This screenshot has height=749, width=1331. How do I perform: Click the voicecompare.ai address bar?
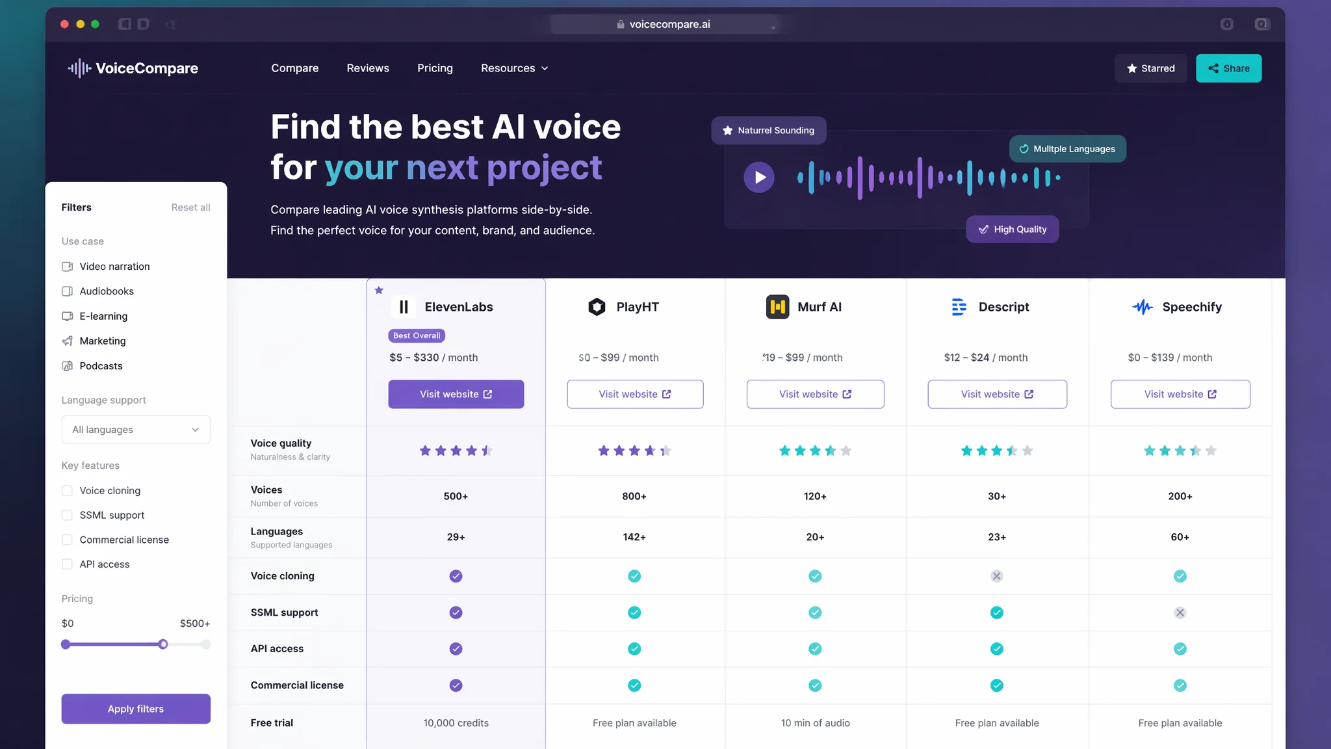(664, 24)
